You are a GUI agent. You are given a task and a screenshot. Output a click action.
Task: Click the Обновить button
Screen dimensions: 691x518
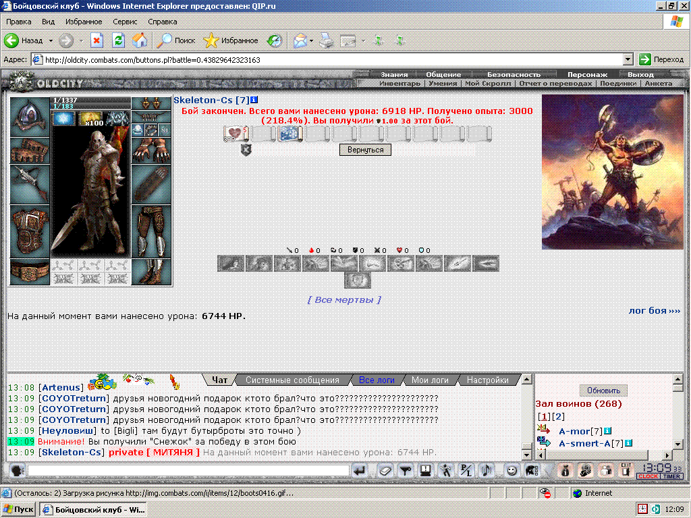pyautogui.click(x=603, y=391)
